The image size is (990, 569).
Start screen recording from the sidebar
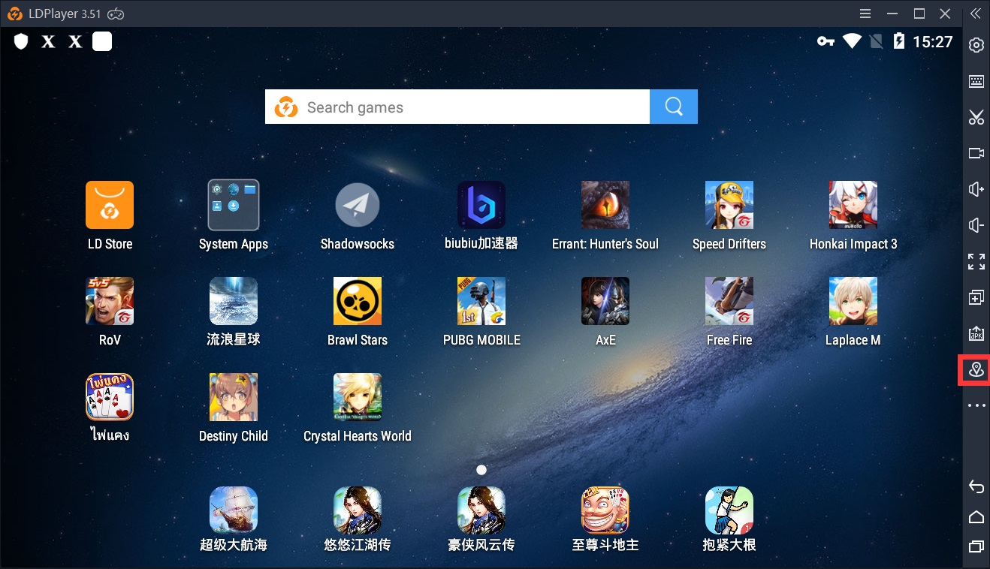pos(974,153)
